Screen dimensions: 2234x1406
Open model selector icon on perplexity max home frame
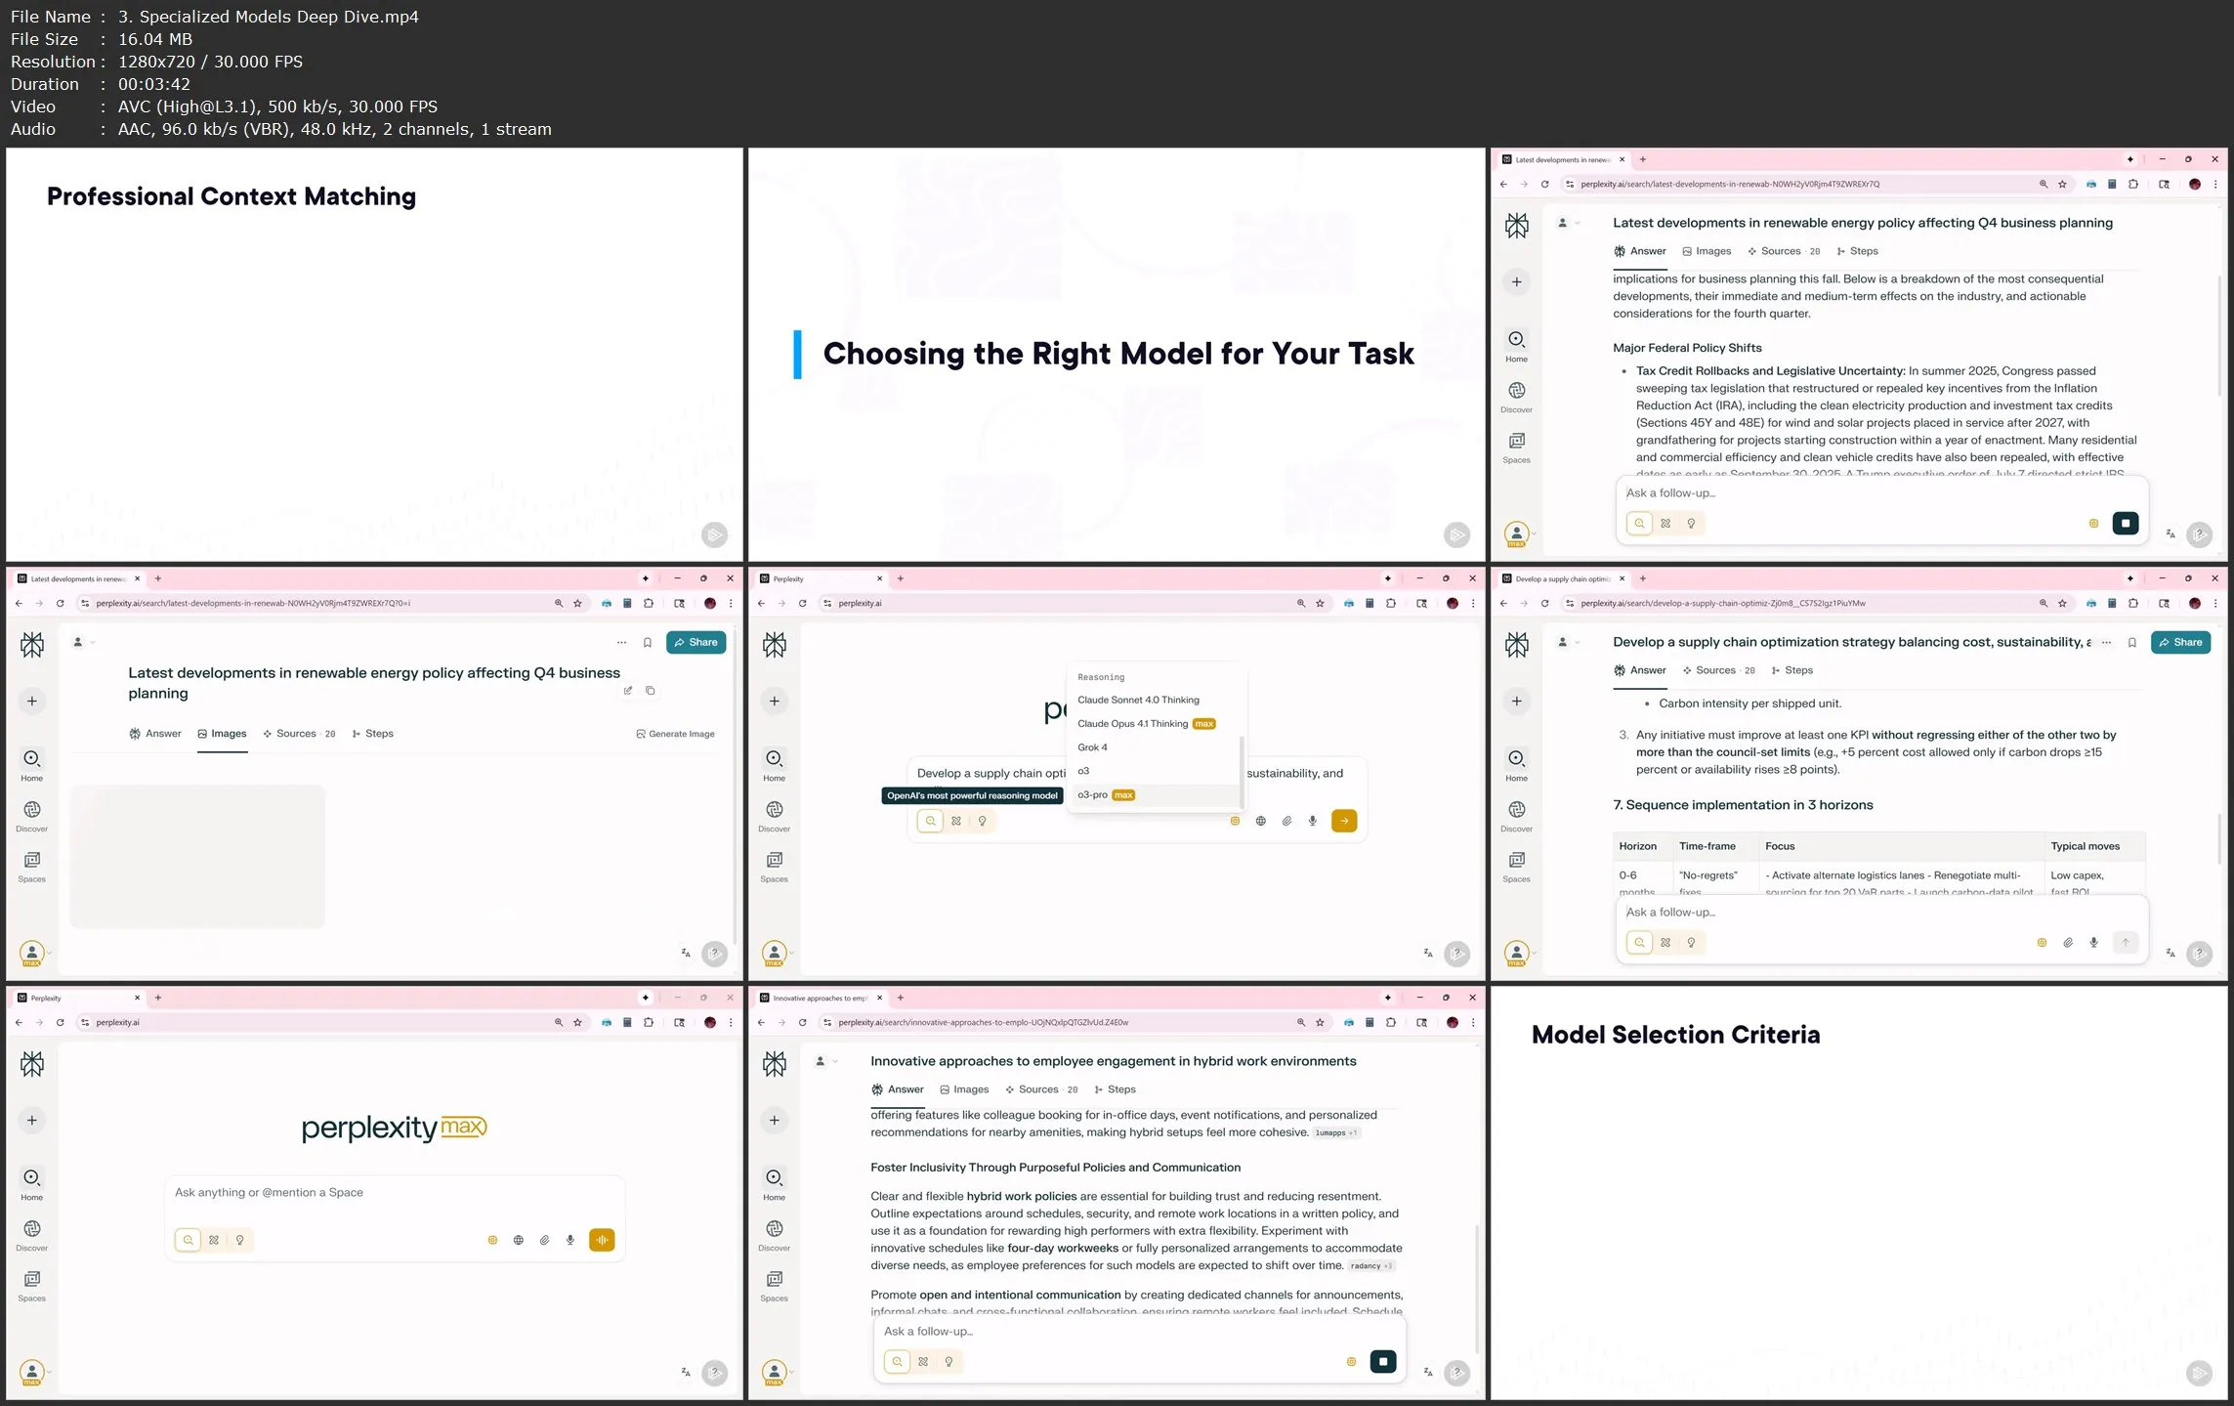click(492, 1241)
